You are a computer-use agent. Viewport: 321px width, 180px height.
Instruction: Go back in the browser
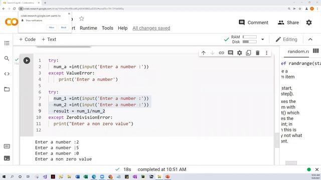click(x=4, y=9)
